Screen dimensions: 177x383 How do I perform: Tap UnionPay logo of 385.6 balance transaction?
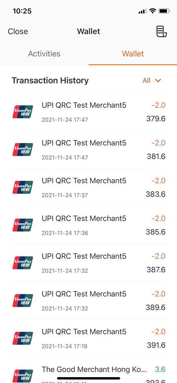coord(23,225)
